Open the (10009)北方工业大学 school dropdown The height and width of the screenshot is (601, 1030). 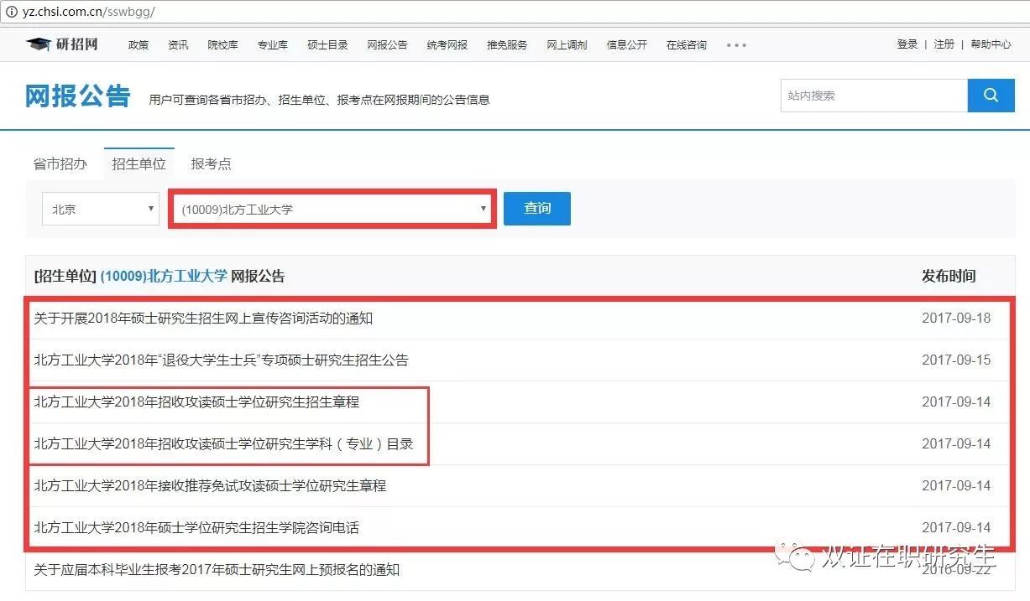click(334, 209)
